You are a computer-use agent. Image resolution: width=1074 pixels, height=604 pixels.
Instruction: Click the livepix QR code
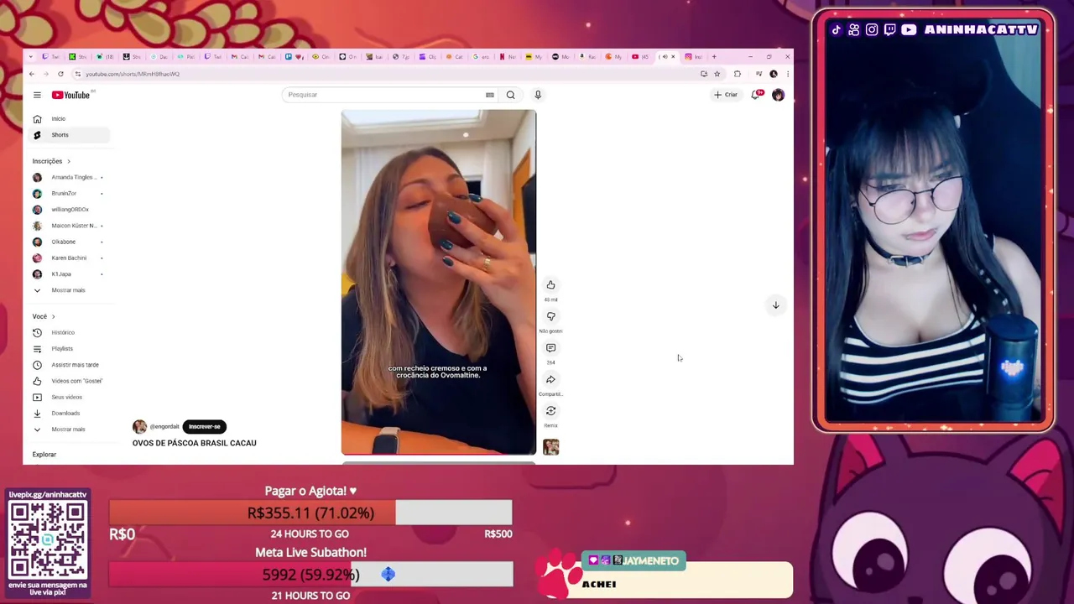48,540
